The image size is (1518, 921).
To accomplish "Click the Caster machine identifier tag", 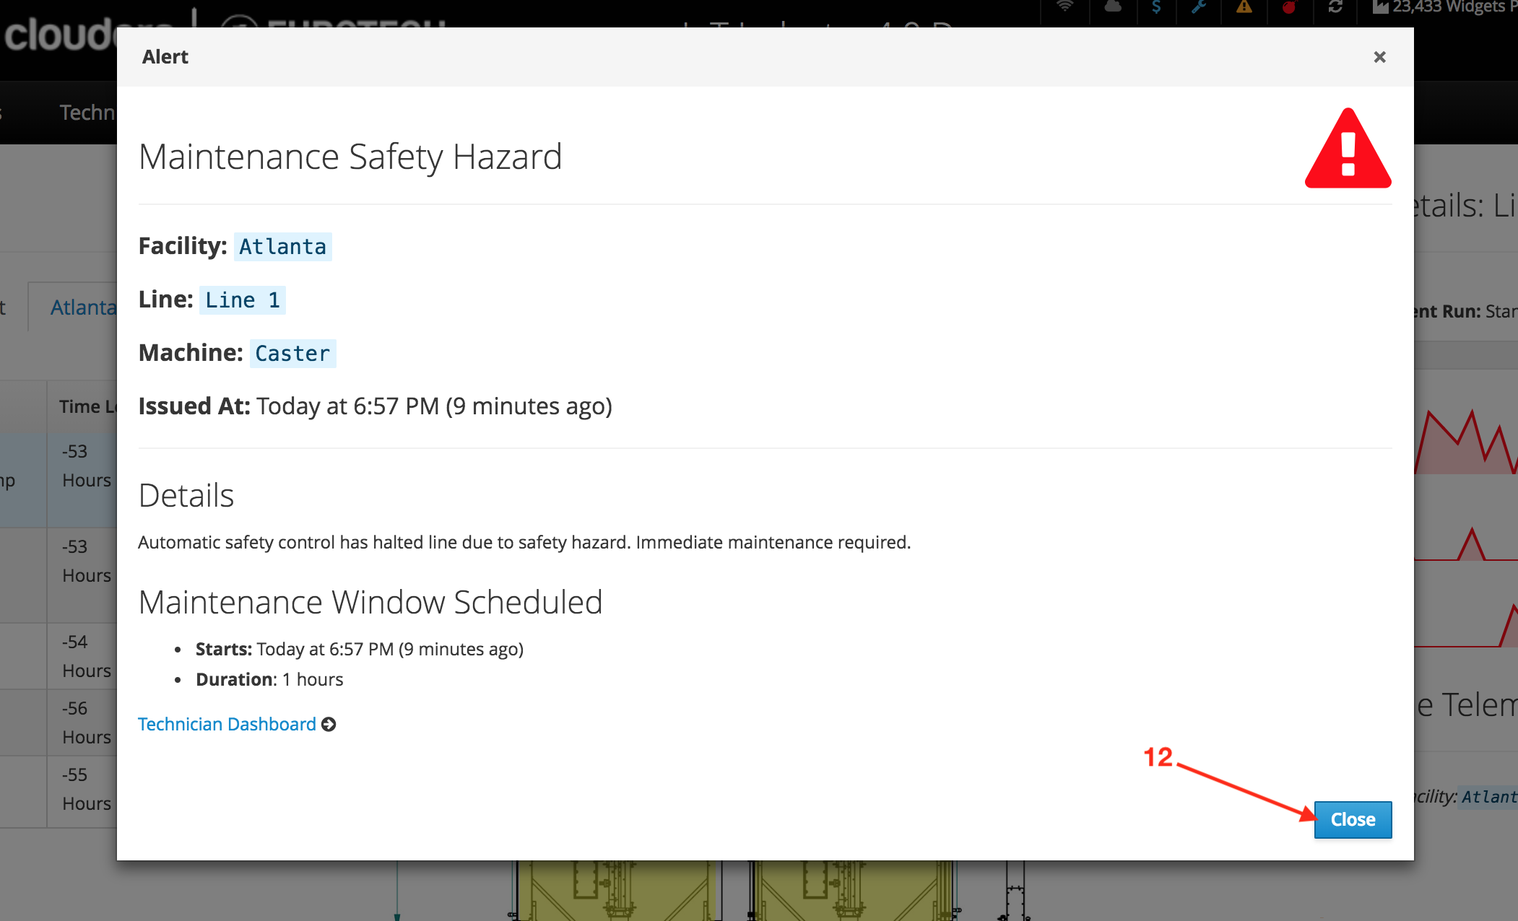I will click(x=292, y=352).
